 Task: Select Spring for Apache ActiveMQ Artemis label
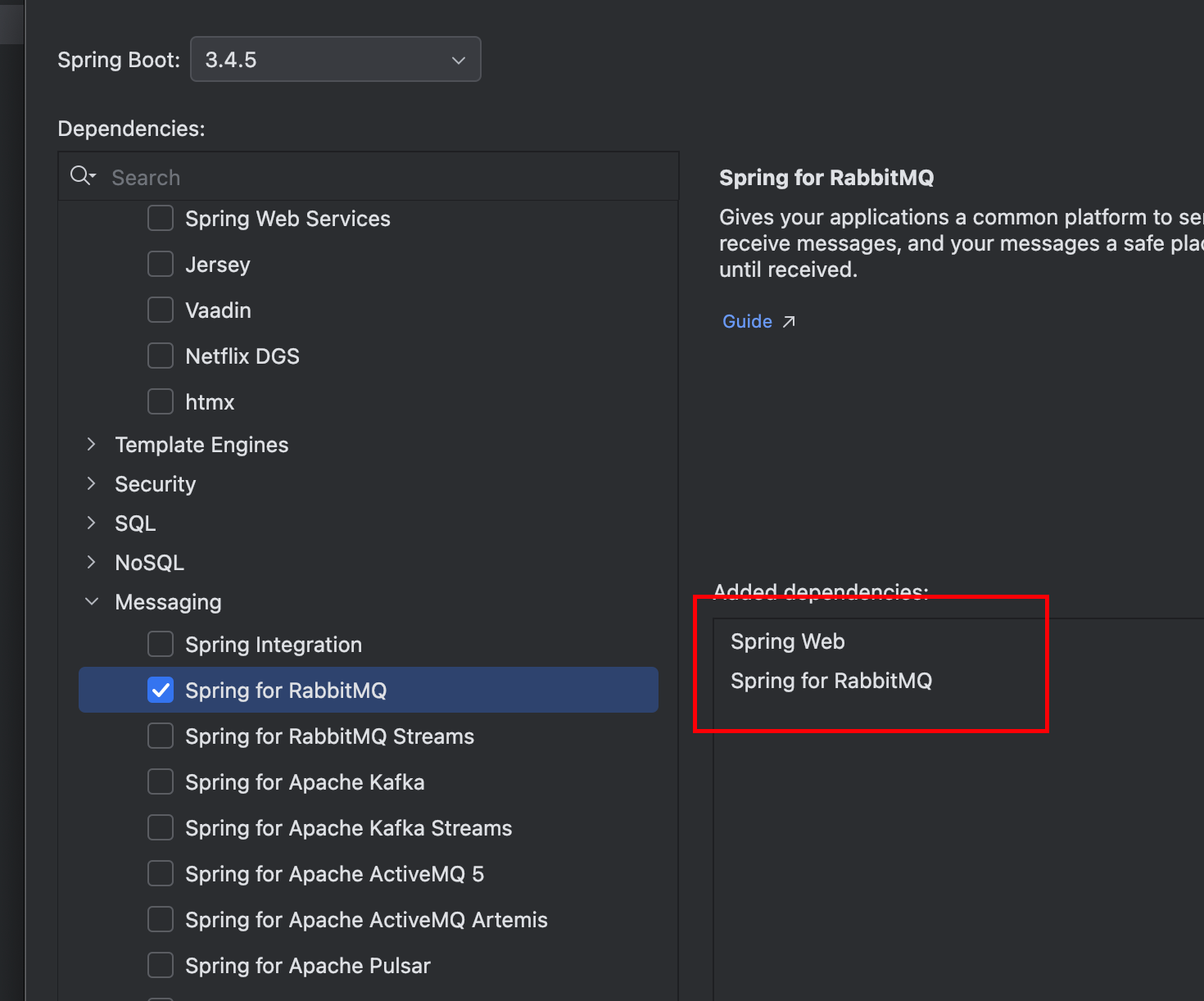(366, 920)
